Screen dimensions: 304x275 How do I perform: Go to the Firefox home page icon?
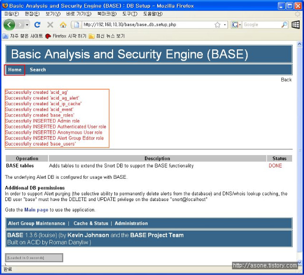63,25
